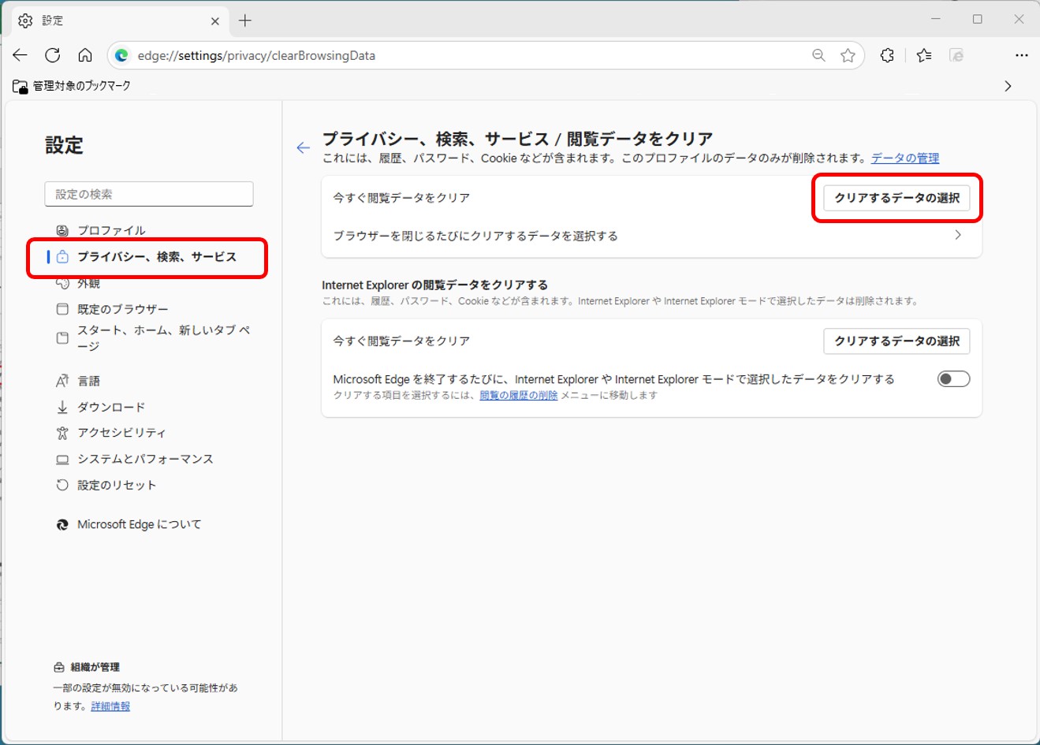Add this page to favorites star
The image size is (1040, 745).
[x=848, y=55]
